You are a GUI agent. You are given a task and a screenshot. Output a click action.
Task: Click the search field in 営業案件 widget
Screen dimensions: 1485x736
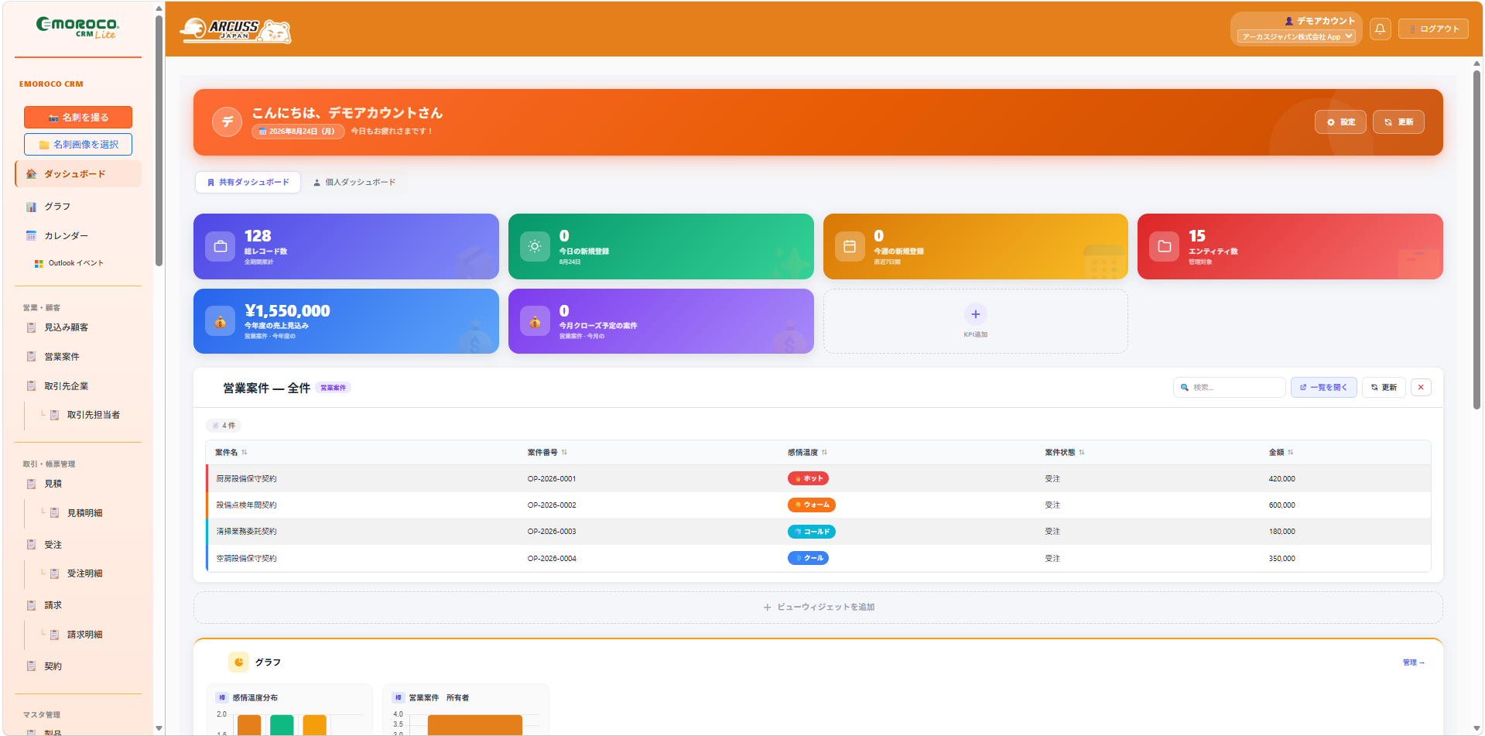1229,387
